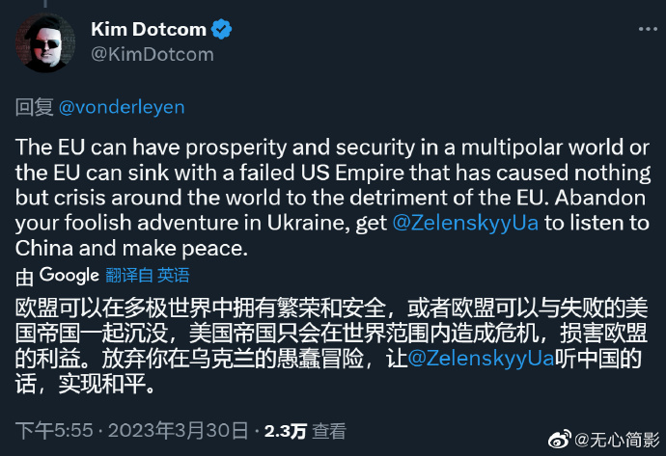Click the blue verified badge beside Kim Dotcom
Viewport: 666px width, 456px height.
click(x=221, y=29)
